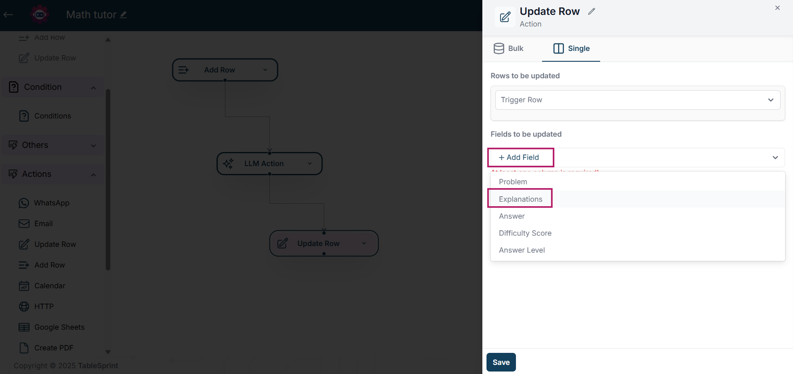Choose Explanations from the field list

pyautogui.click(x=521, y=199)
